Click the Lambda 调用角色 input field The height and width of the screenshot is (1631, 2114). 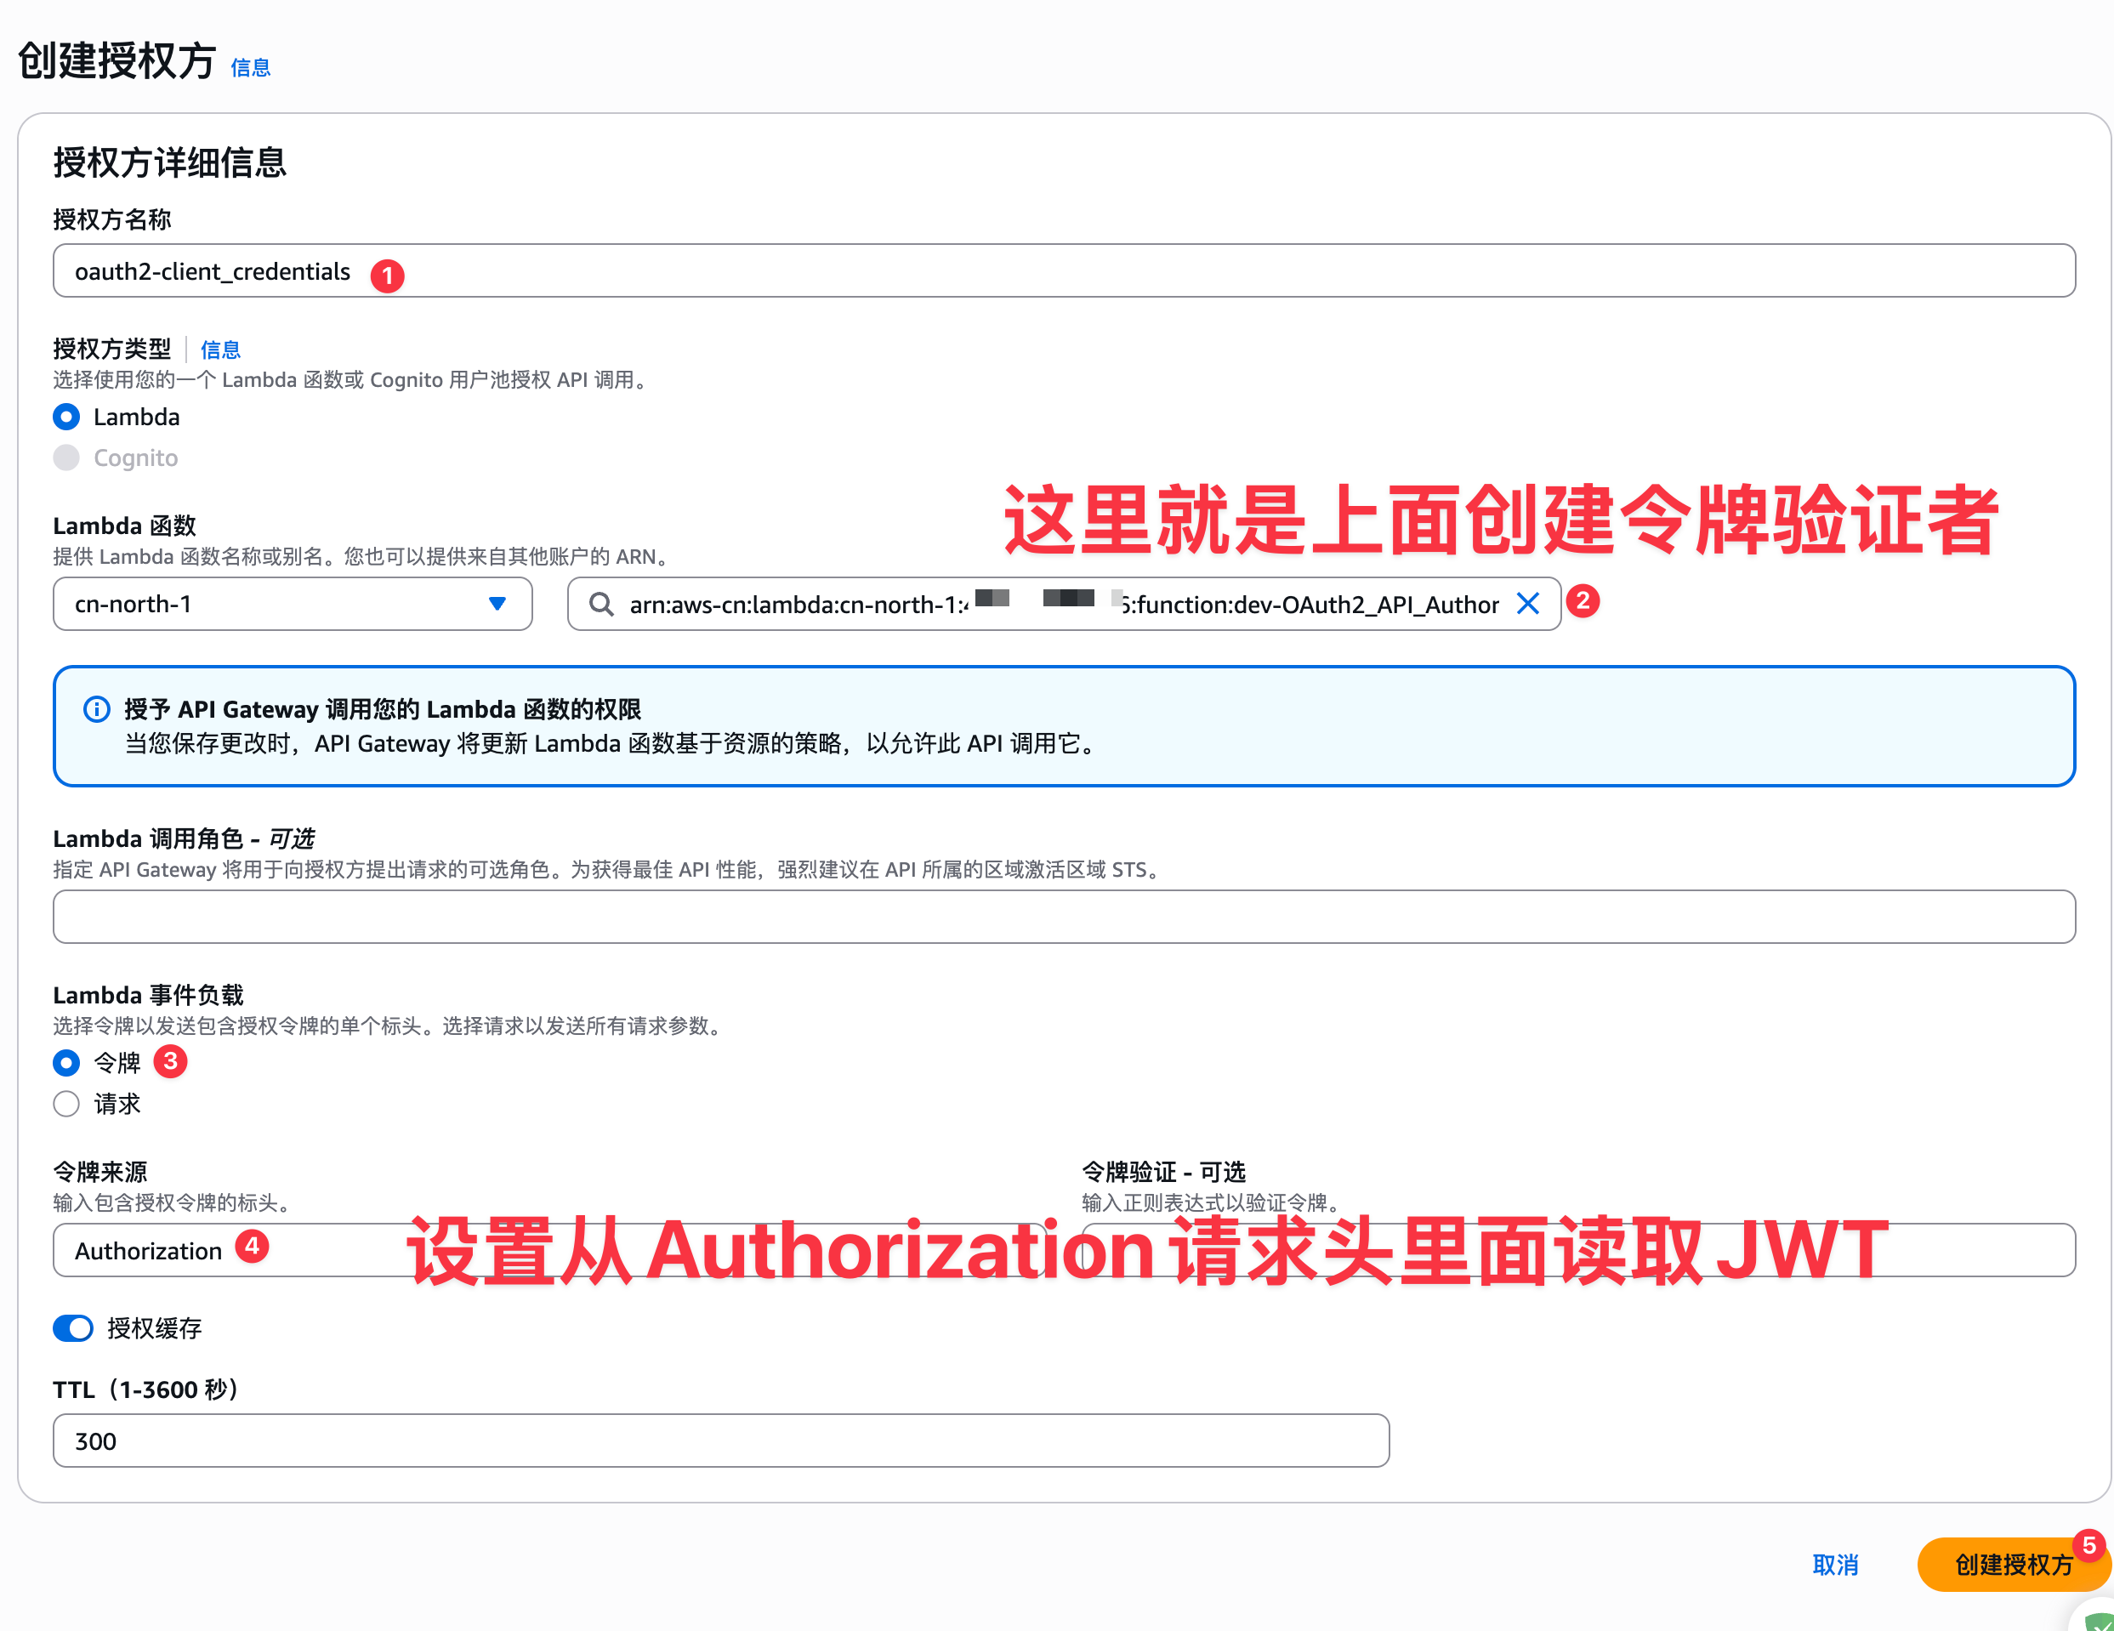(x=1063, y=917)
